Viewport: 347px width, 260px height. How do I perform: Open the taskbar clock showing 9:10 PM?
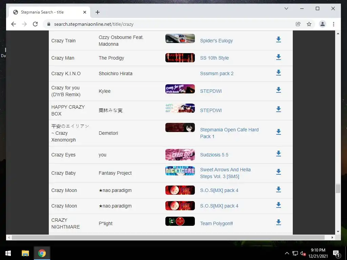pyautogui.click(x=318, y=253)
